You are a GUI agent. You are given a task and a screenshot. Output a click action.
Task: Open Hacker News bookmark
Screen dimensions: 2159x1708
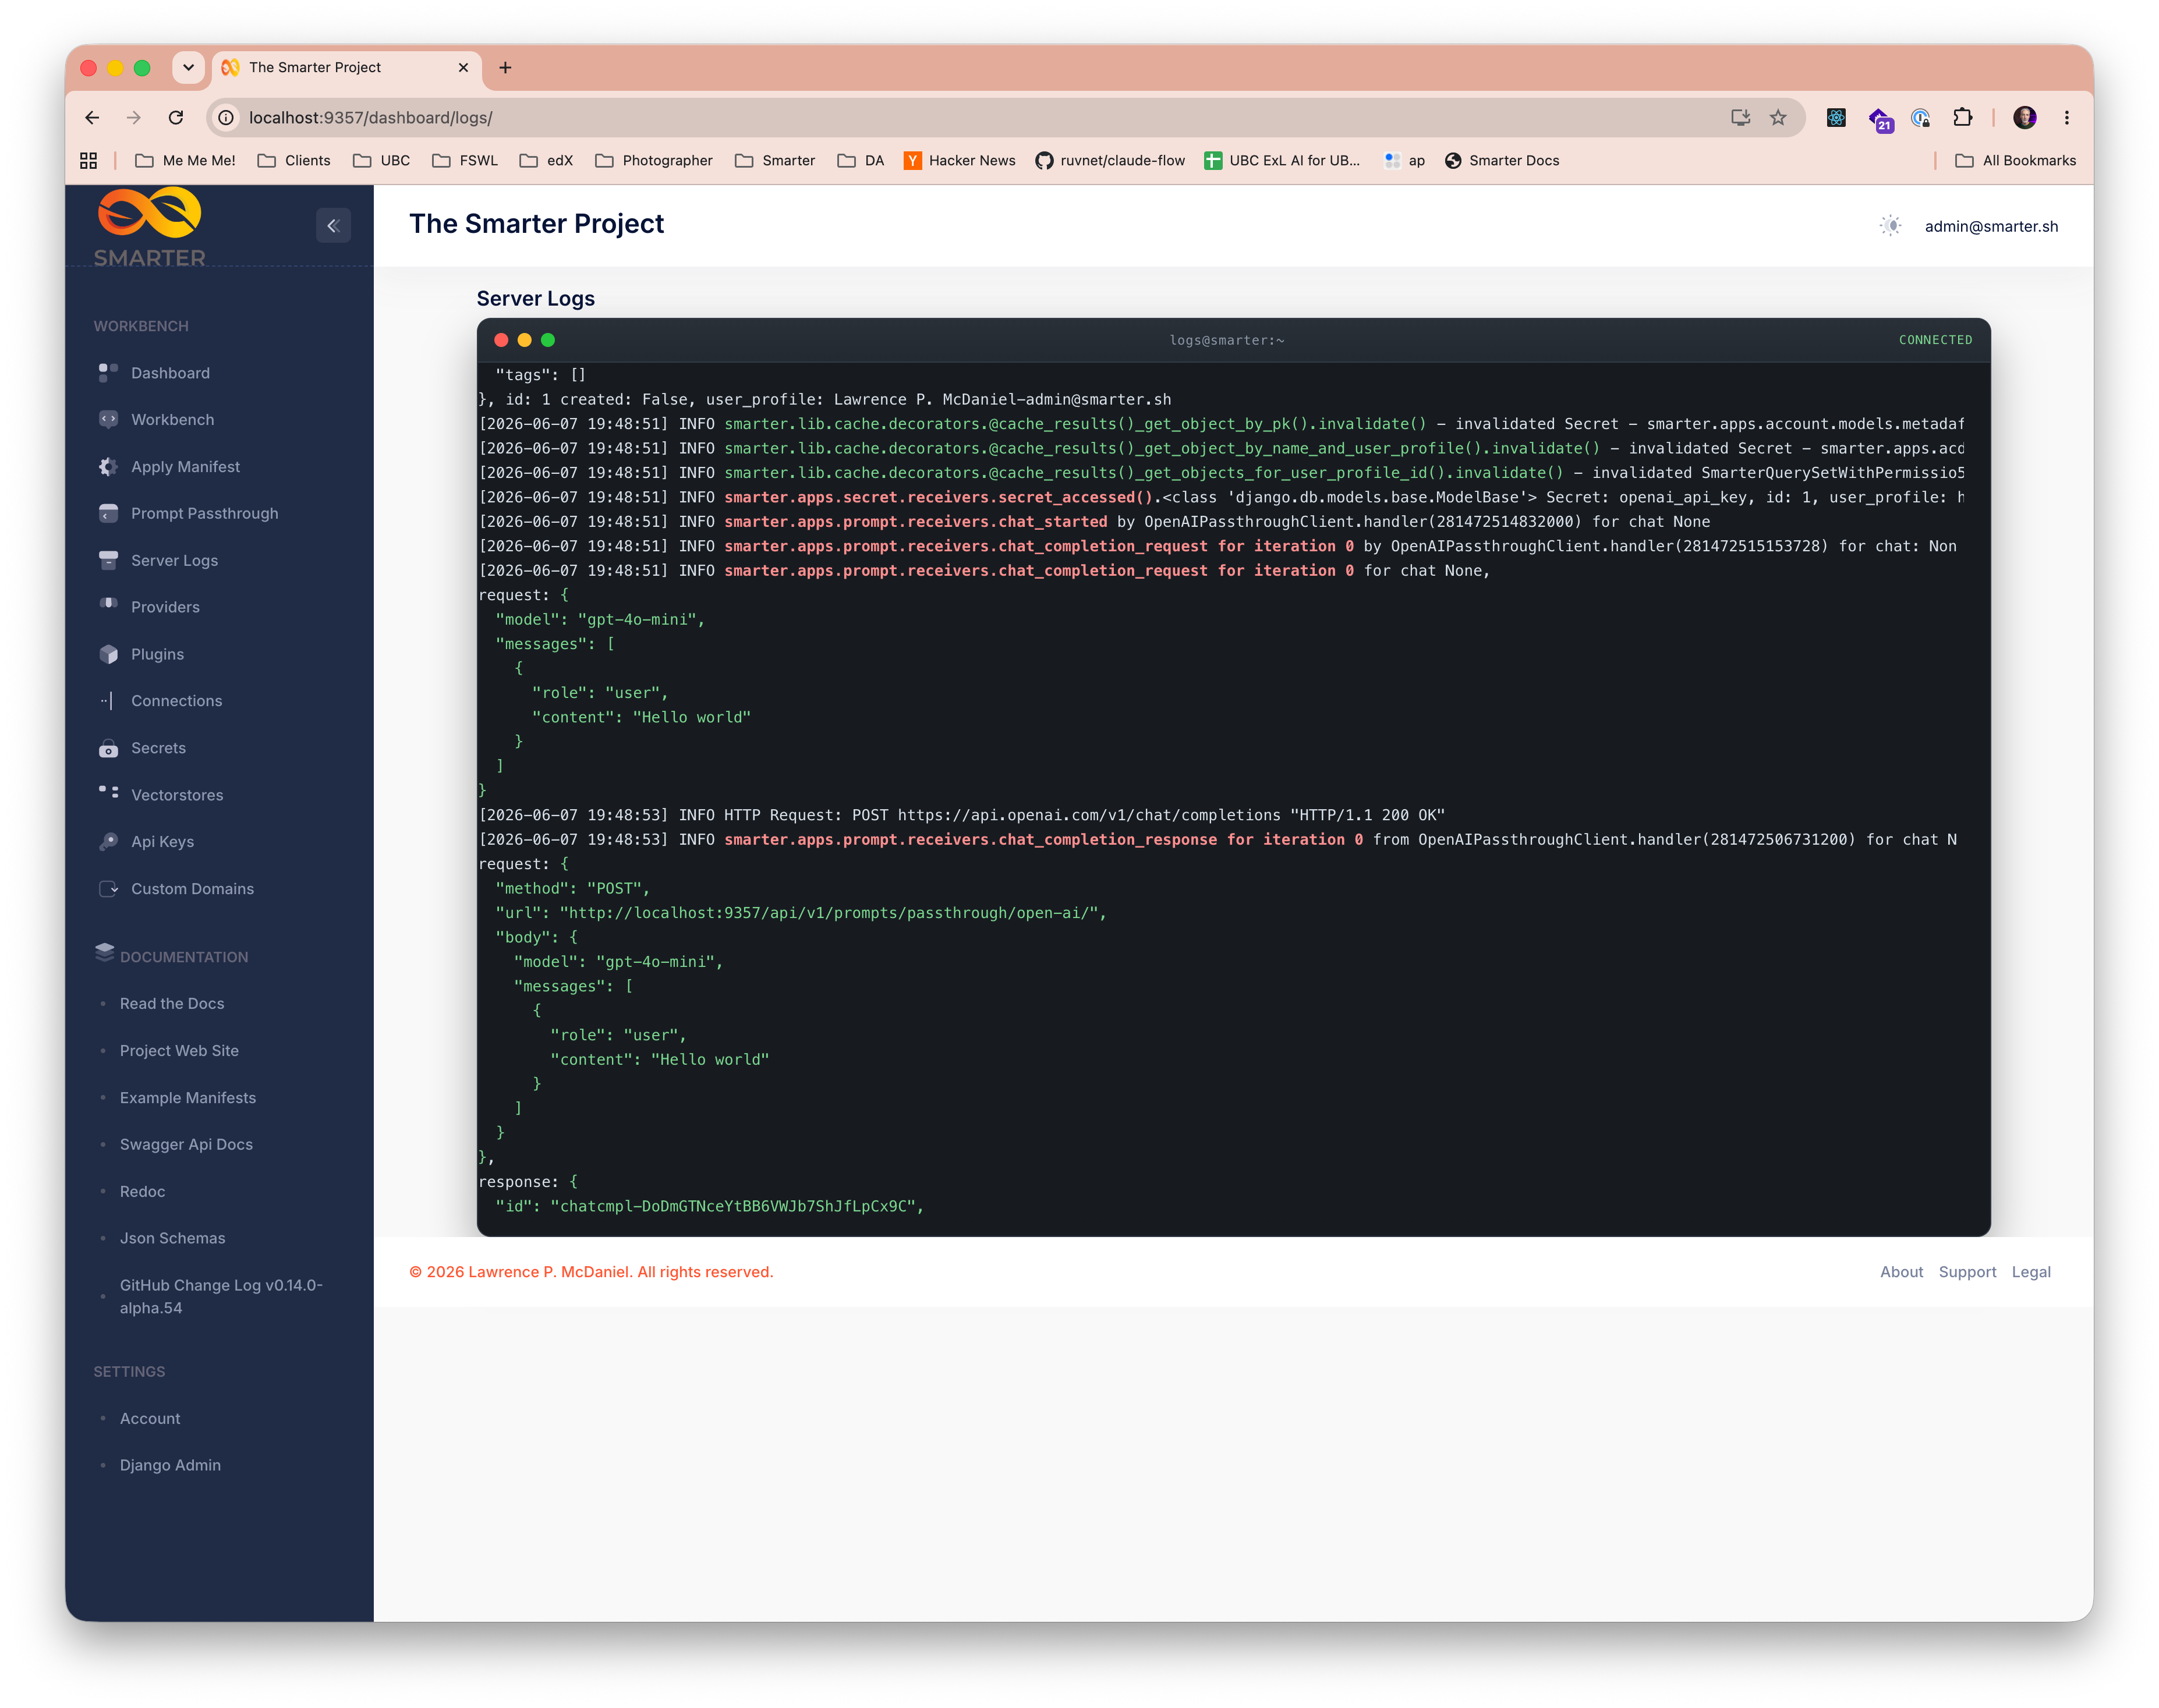tap(959, 161)
